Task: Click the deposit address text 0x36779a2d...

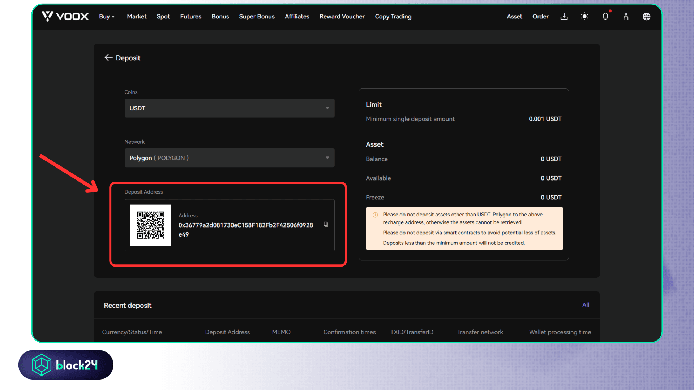Action: pyautogui.click(x=246, y=230)
